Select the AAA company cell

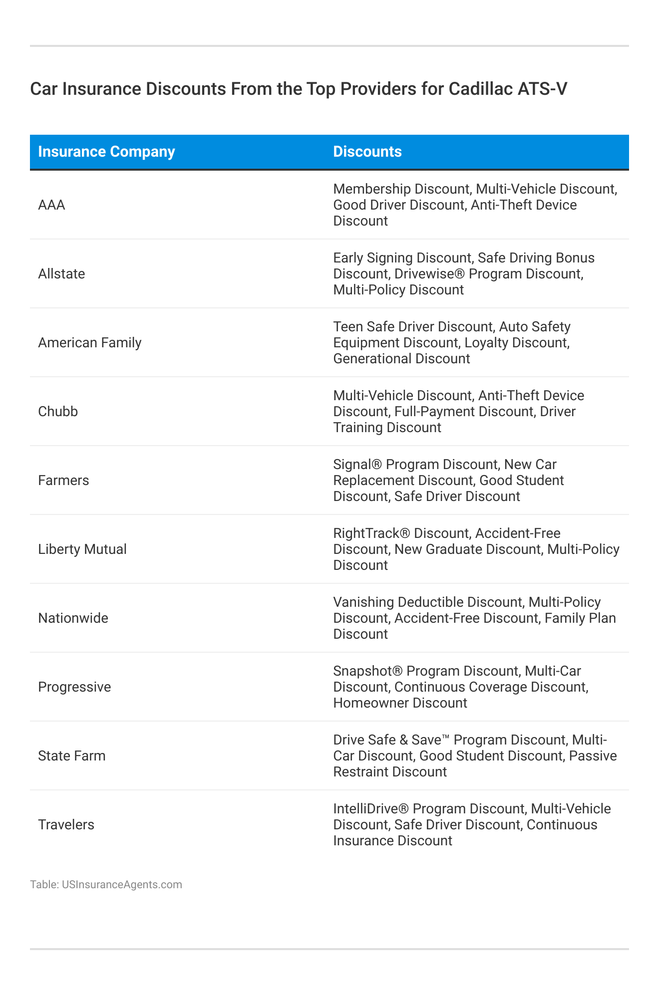52,205
